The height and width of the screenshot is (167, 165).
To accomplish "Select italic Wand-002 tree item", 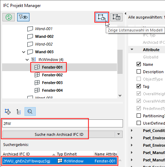I will [x=44, y=44].
